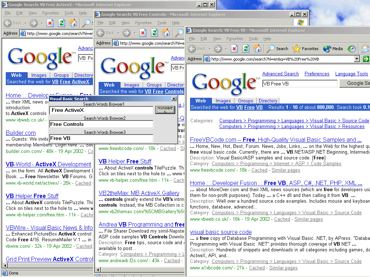The image size is (370, 277).
Task: Click Forward arrow in VB Free ActiveX window
Action: coord(34,23)
